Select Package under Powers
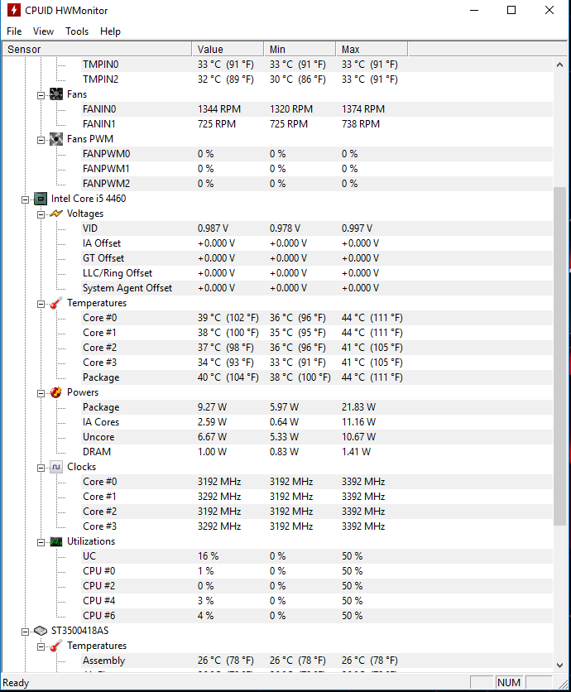 pos(317,407)
